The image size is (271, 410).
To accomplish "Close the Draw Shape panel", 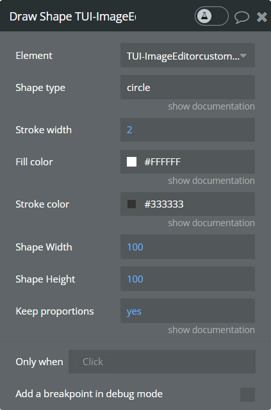I will tap(261, 17).
